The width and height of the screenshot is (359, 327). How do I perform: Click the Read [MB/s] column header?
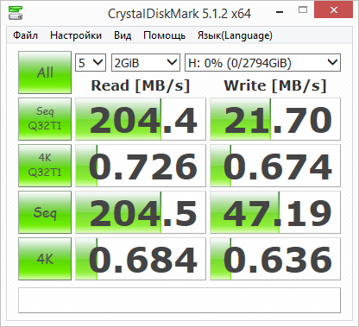tap(141, 85)
